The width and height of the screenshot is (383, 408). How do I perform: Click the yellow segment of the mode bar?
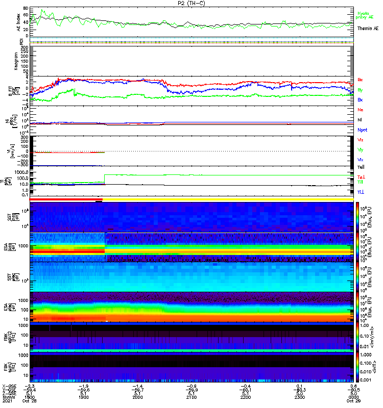228,199
